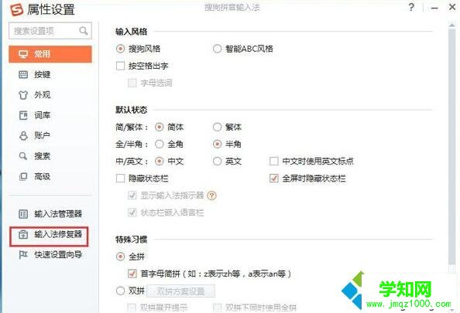Click the orange help icon beside 显示输入法指示器
460x313 pixels.
(x=211, y=196)
